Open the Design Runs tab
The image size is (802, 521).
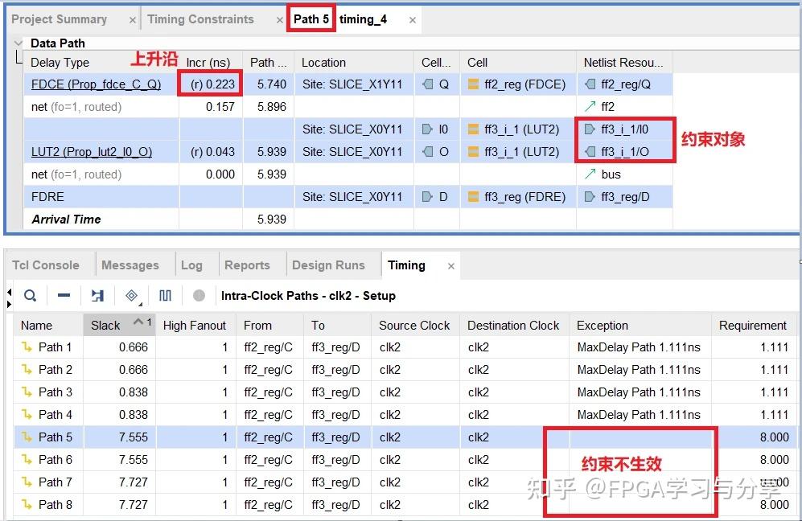tap(331, 264)
